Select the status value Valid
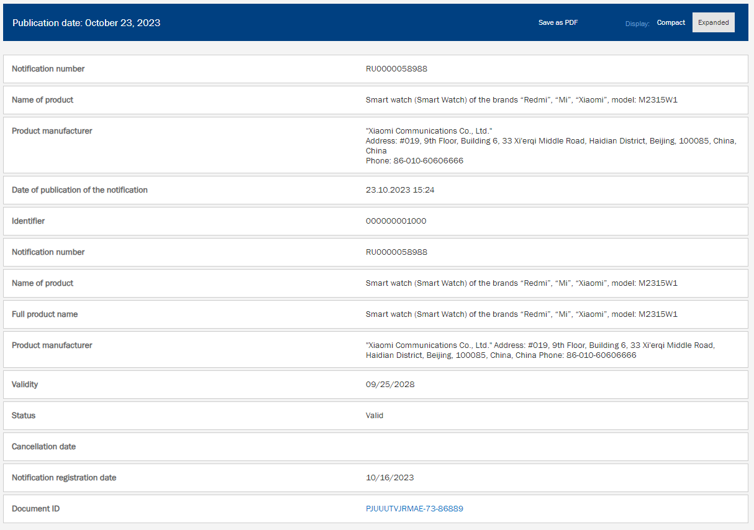754x530 pixels. [x=375, y=415]
